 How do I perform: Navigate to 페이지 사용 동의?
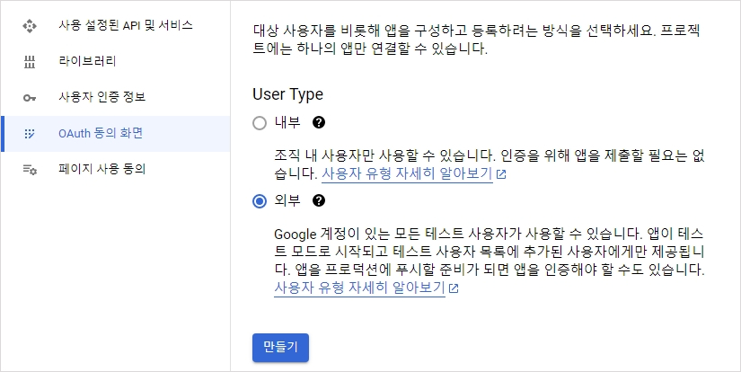coord(101,170)
